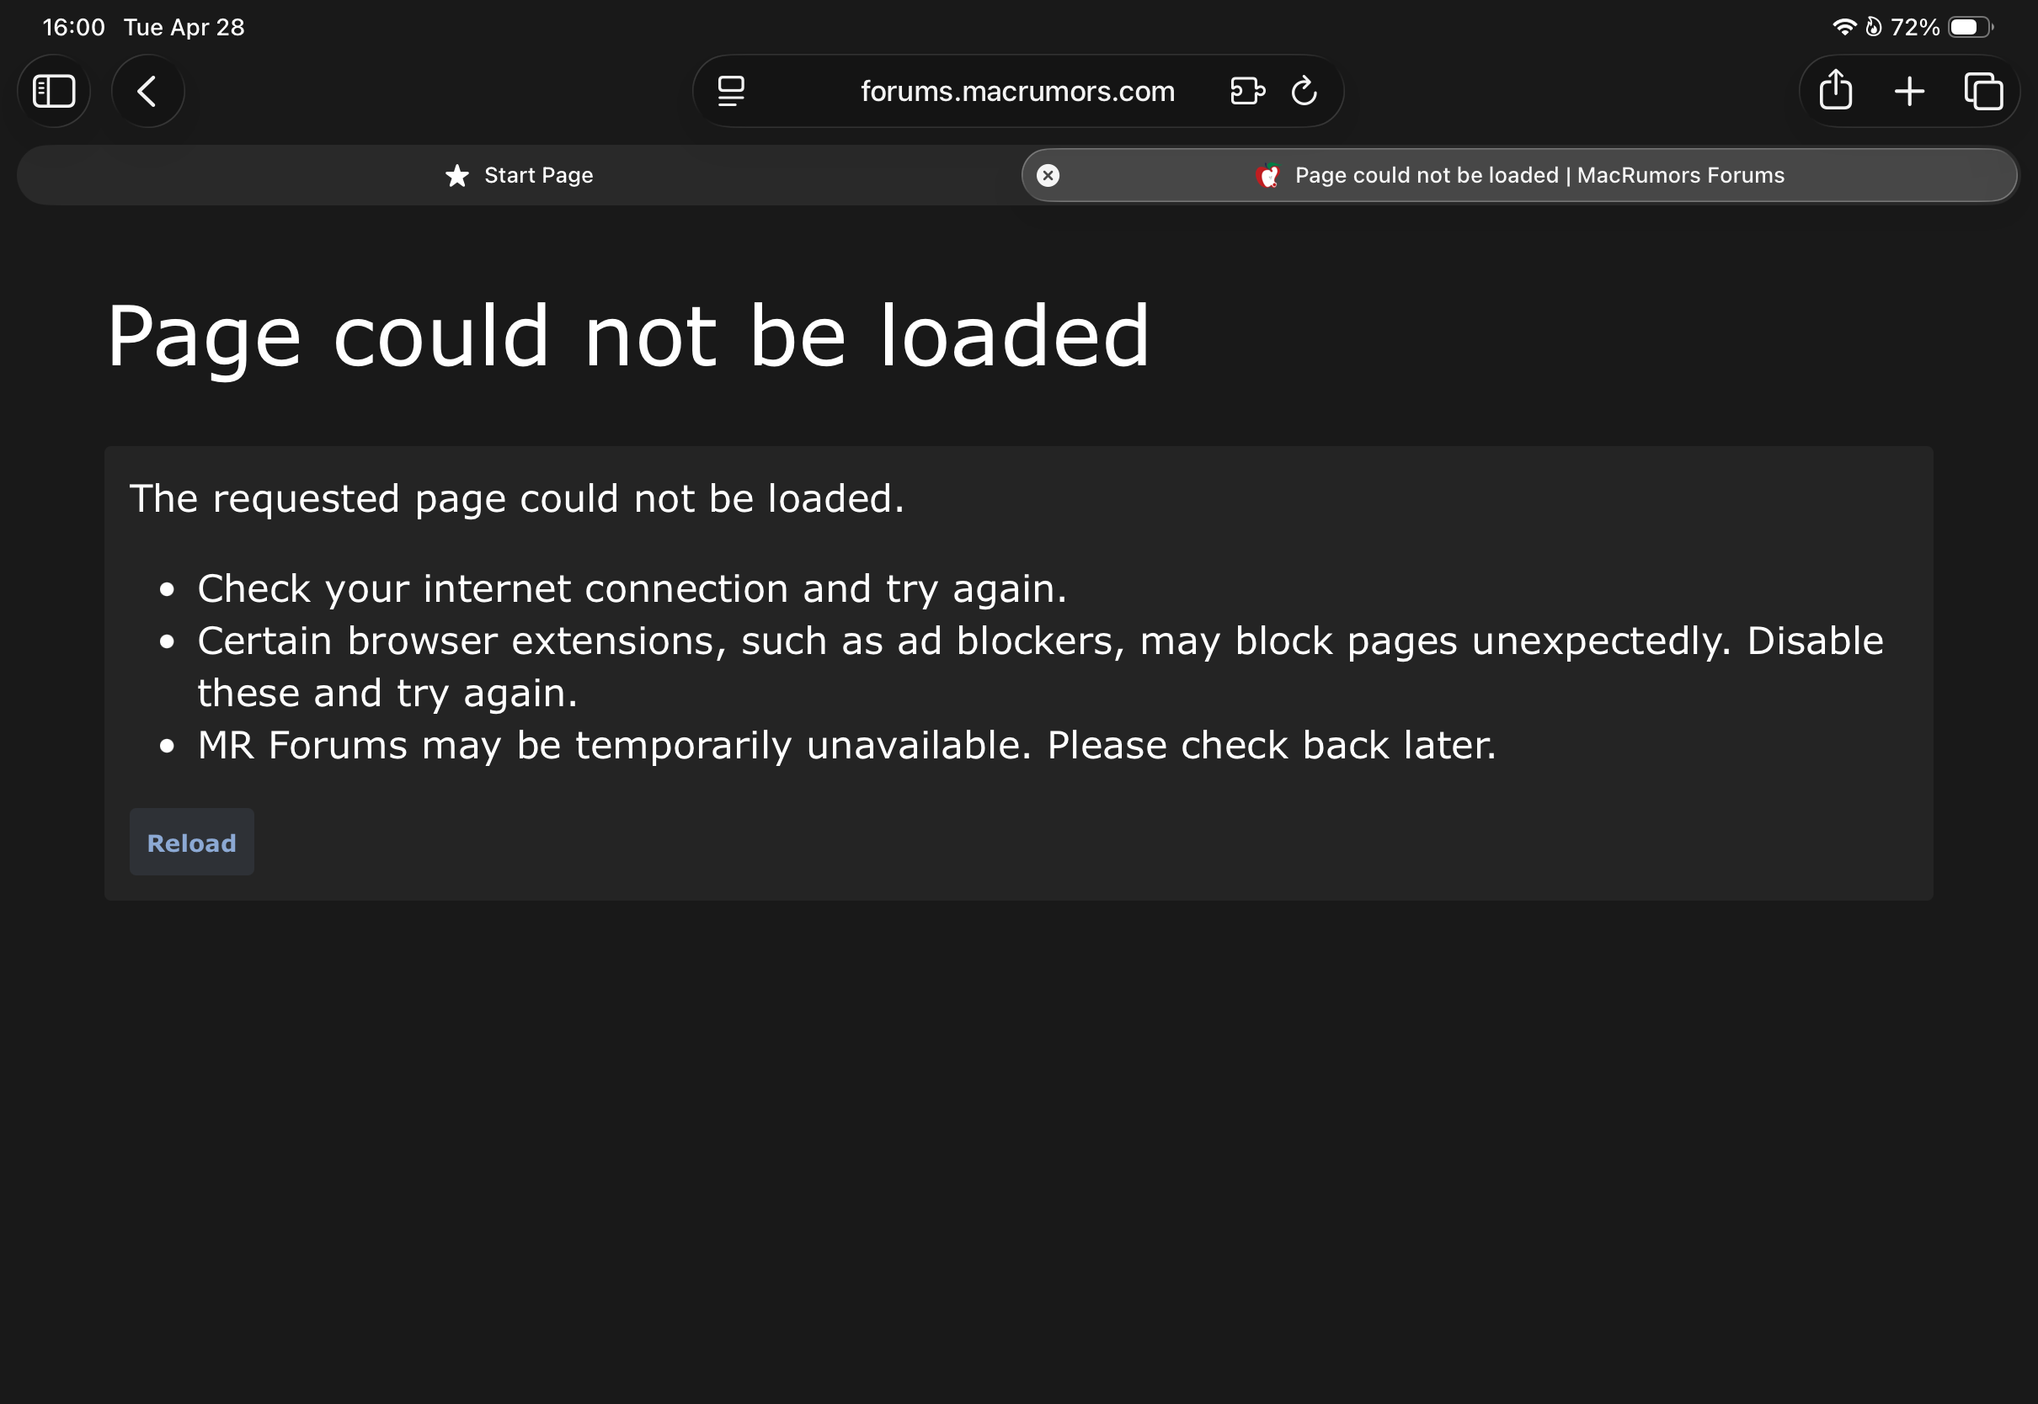Tap the 16:00 clock in status bar
Image resolution: width=2038 pixels, height=1404 pixels.
pos(74,27)
